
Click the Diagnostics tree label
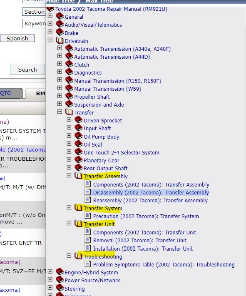click(x=88, y=73)
